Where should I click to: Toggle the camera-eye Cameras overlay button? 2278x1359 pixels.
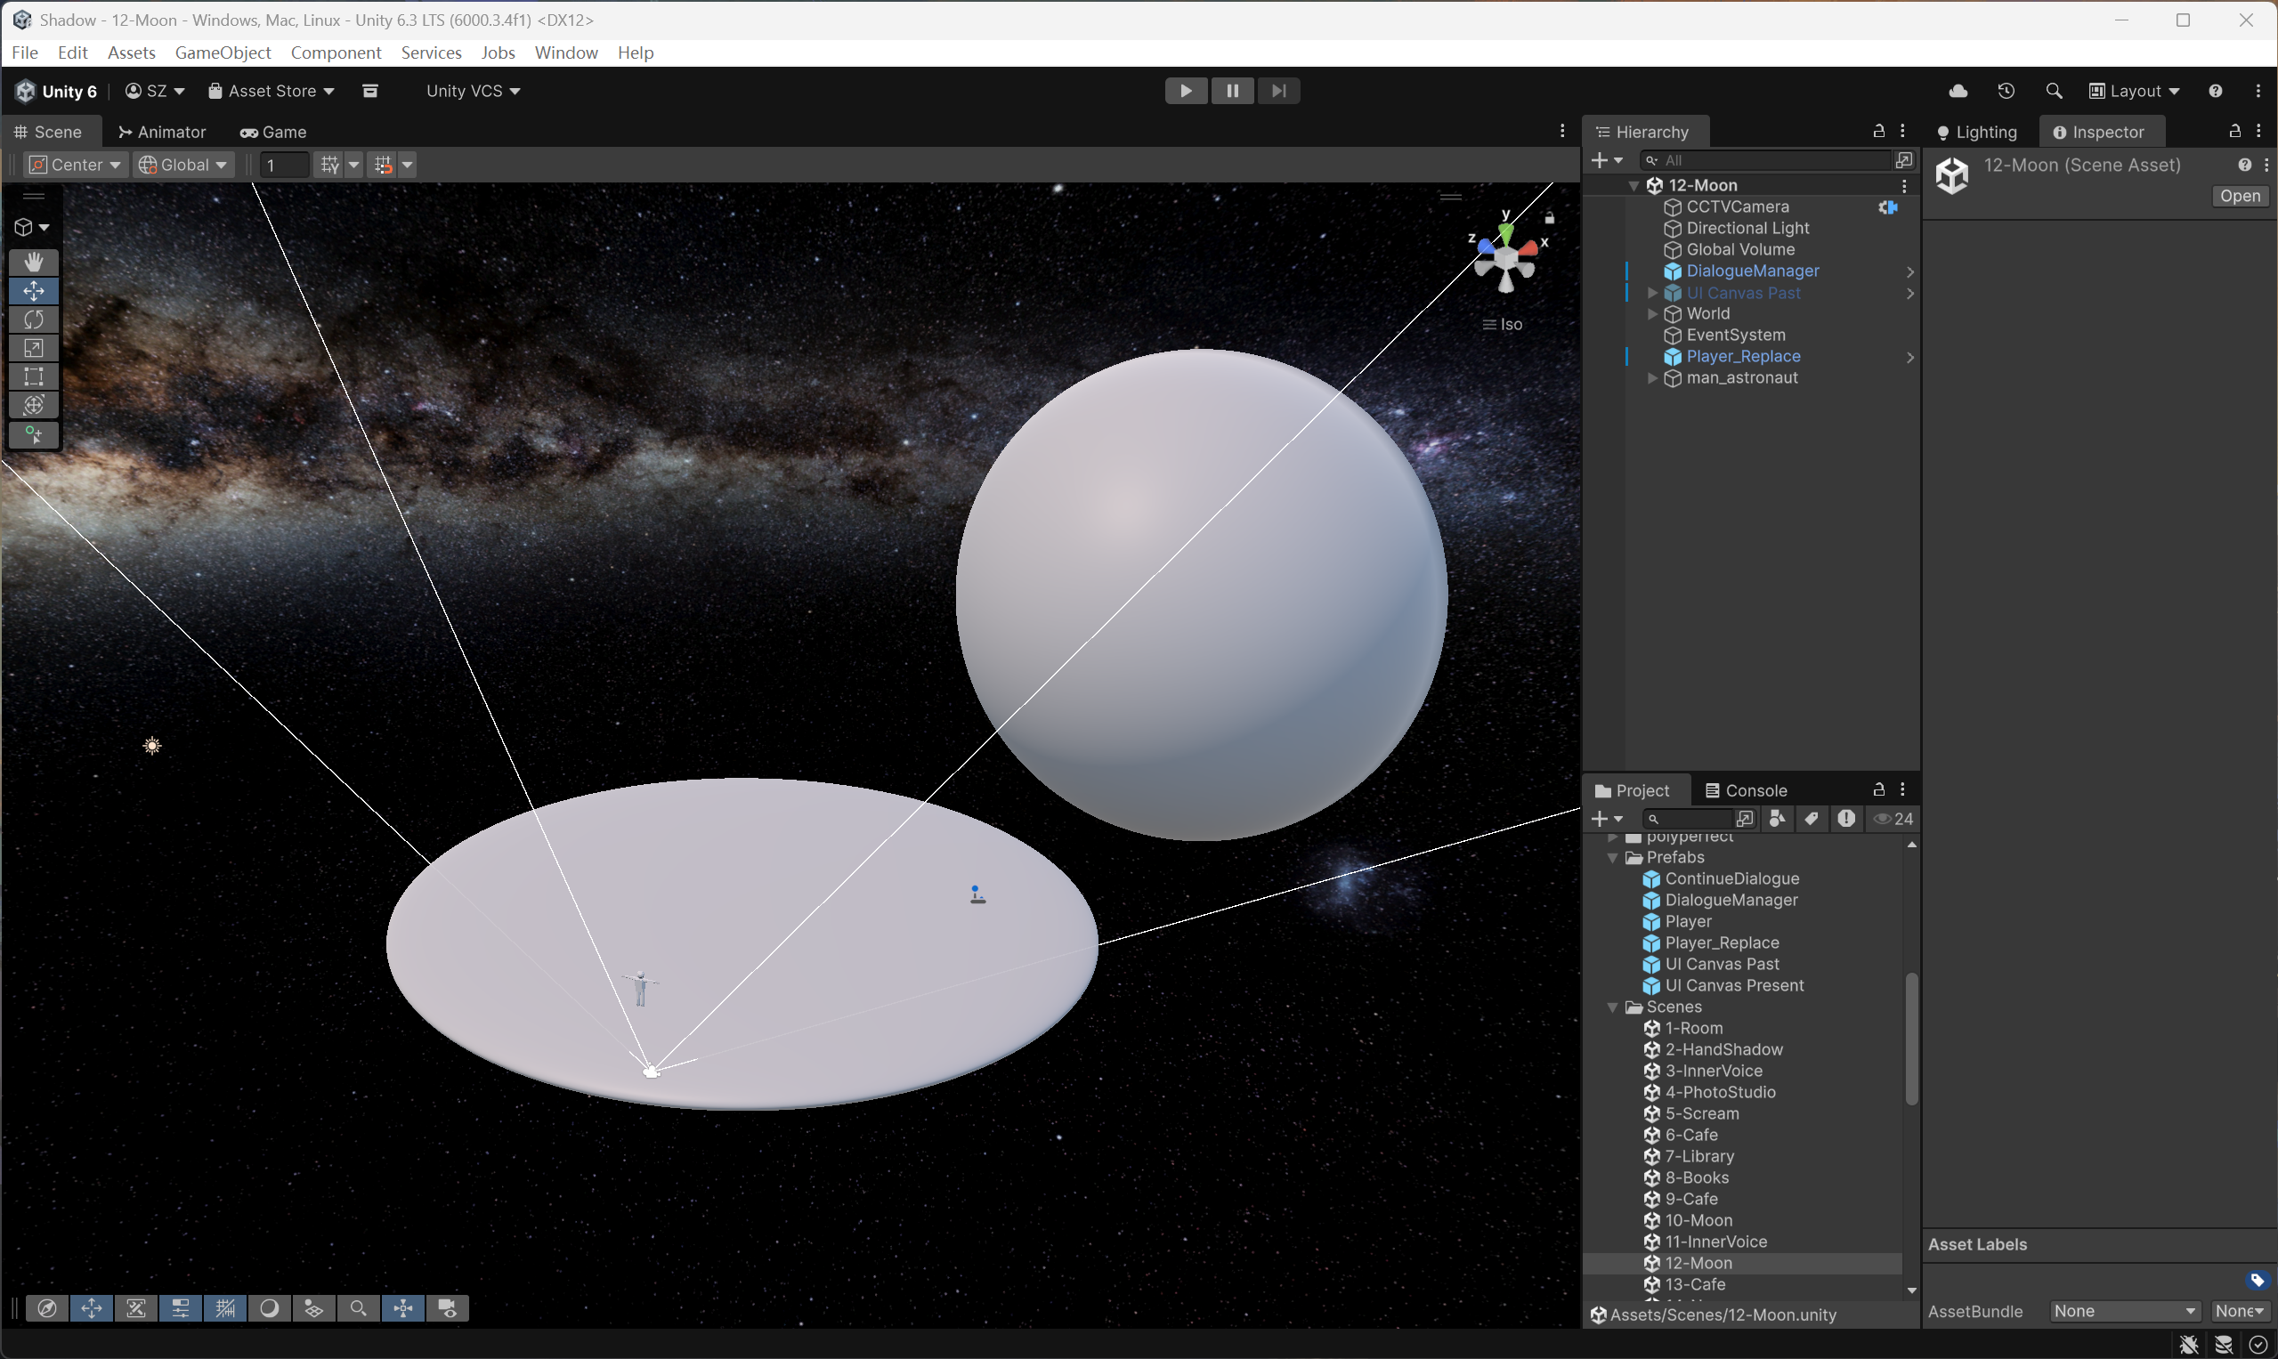pos(448,1307)
